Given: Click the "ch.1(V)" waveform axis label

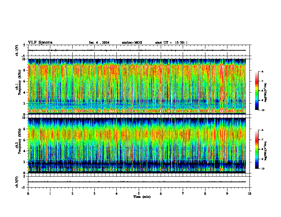Looking at the screenshot, I should (17, 50).
